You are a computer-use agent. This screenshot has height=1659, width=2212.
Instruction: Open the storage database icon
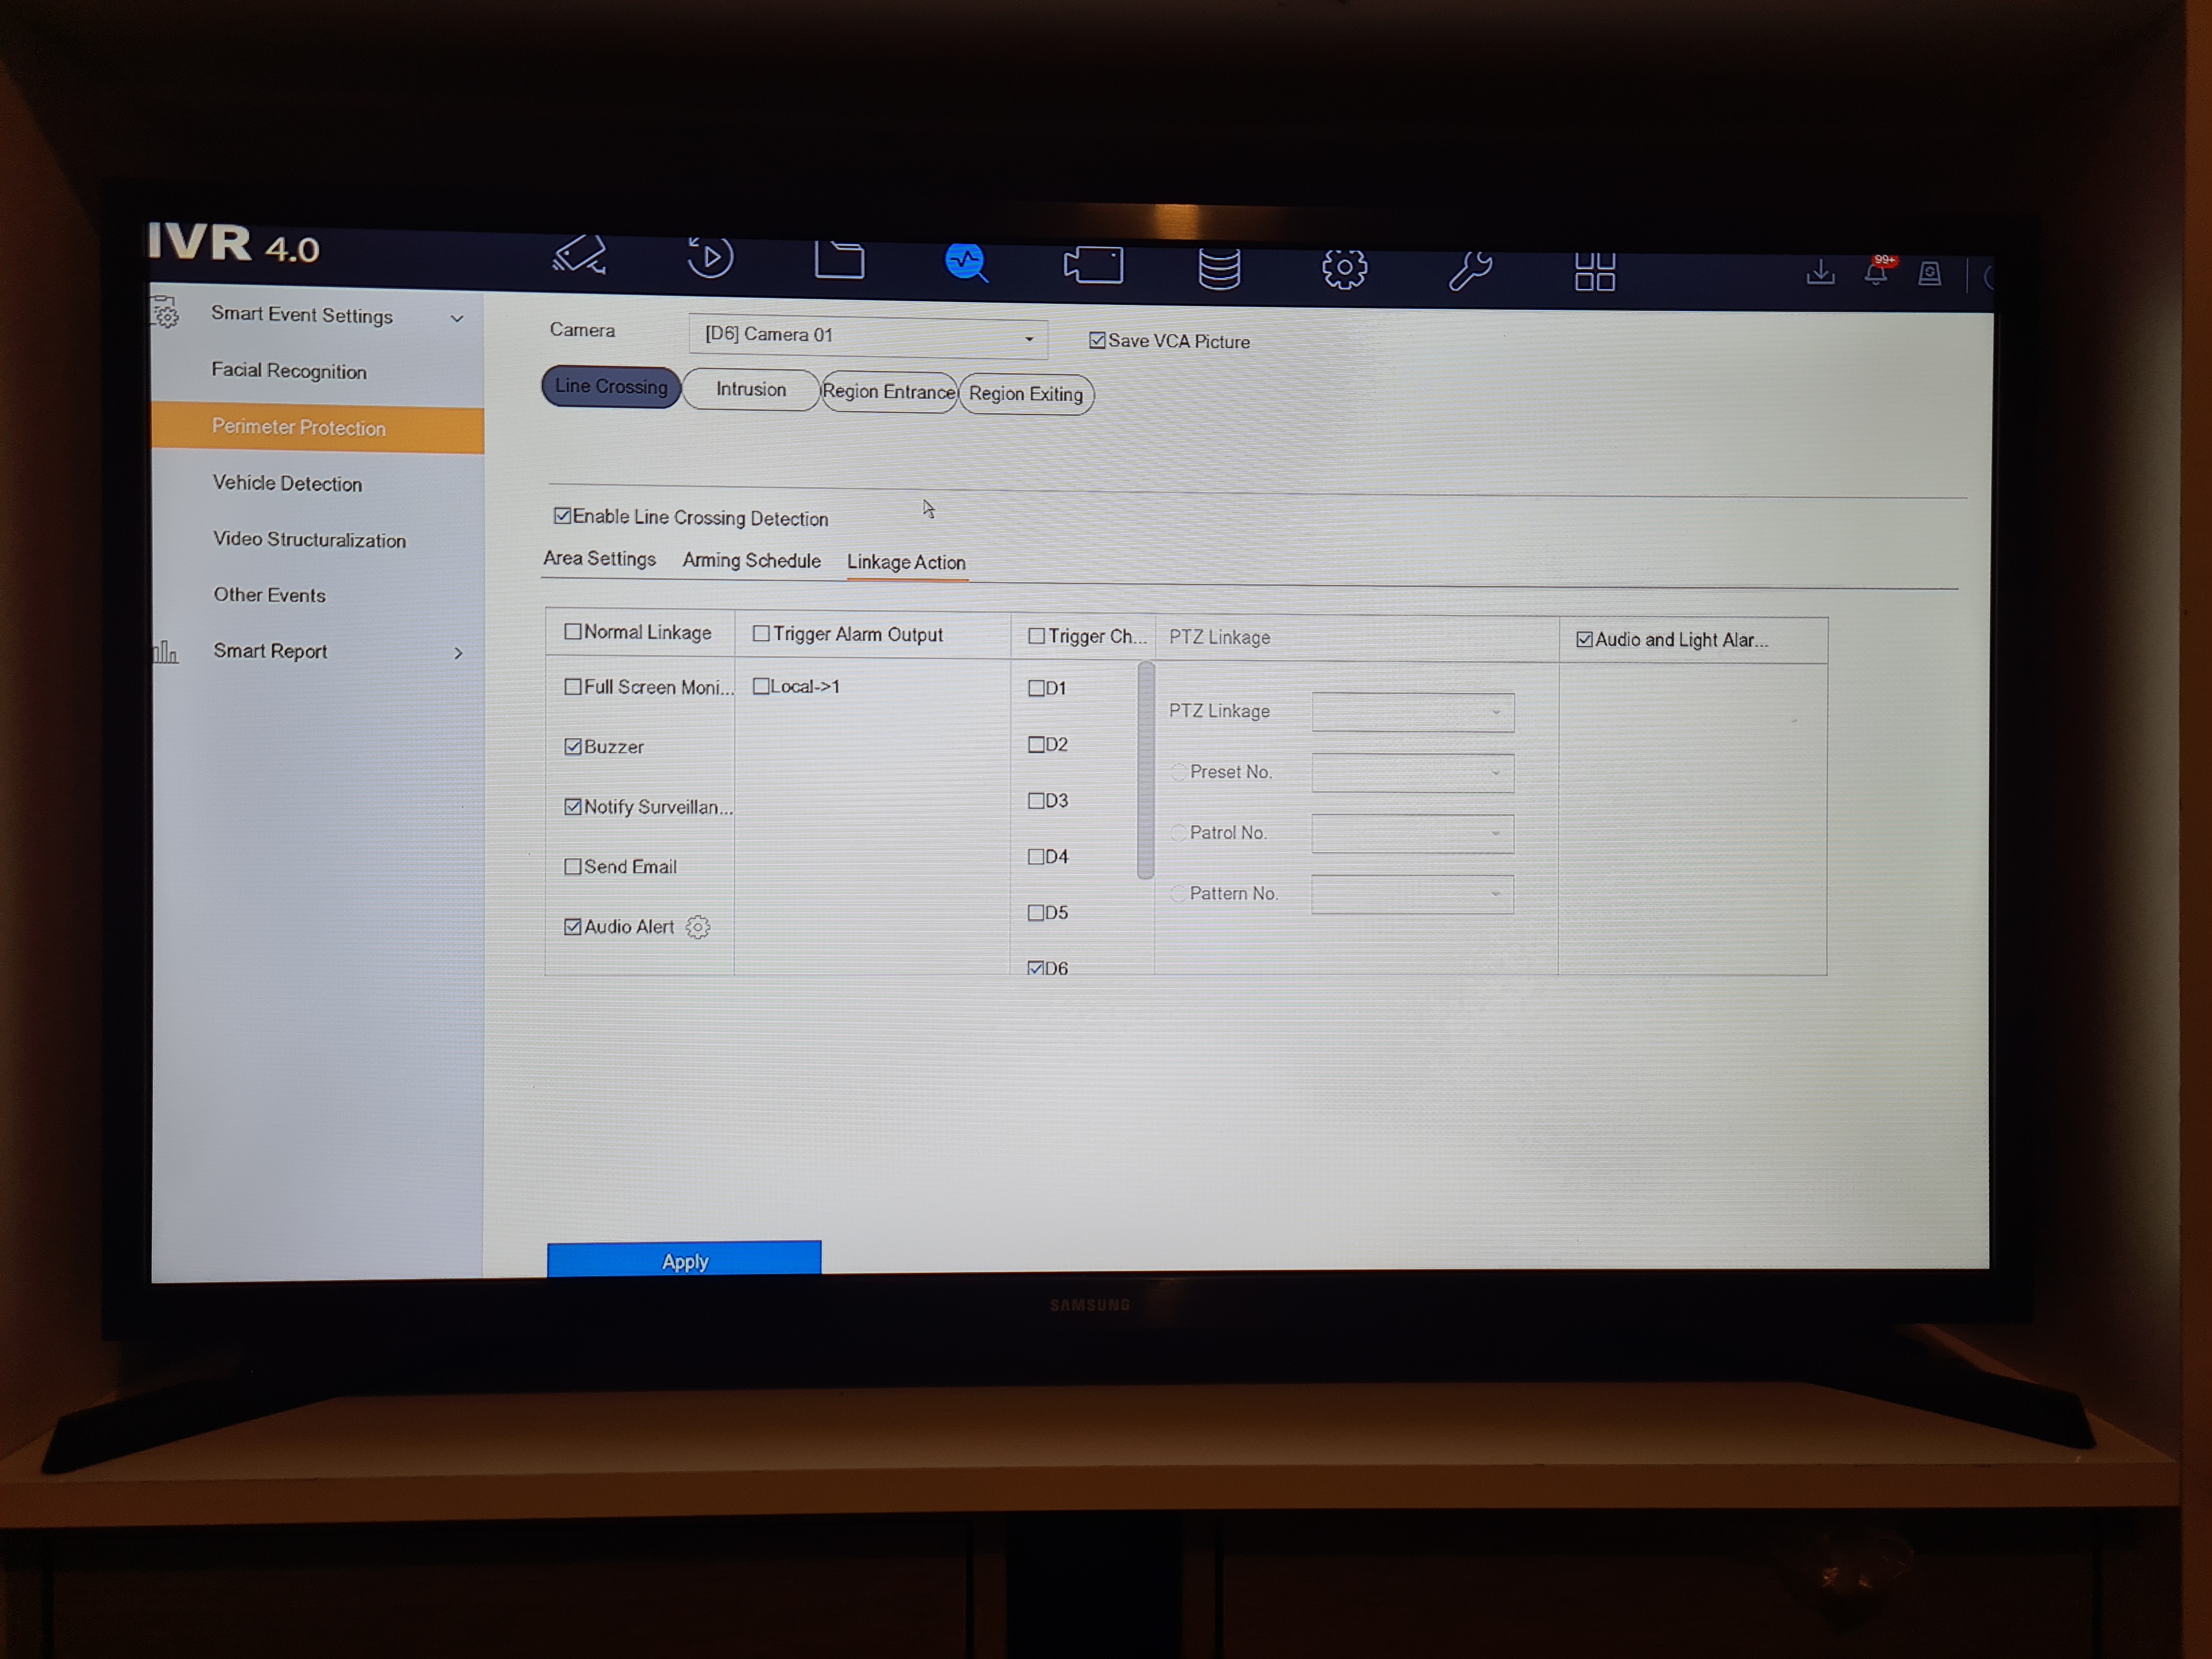1219,268
